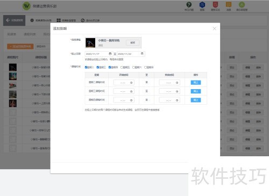The width and height of the screenshot is (269, 196).
Task: Click clock icon in 星期二 start time
Action: (131, 83)
